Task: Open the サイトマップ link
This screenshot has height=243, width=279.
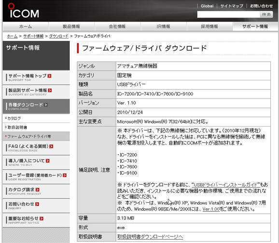Action: click(232, 6)
